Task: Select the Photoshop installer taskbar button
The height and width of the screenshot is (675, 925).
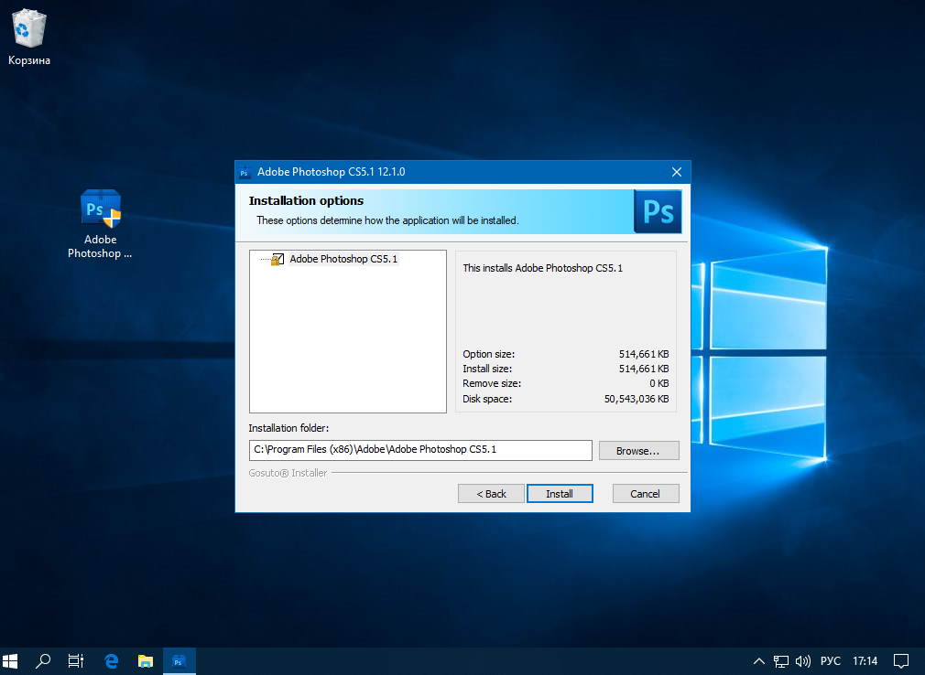Action: click(179, 661)
